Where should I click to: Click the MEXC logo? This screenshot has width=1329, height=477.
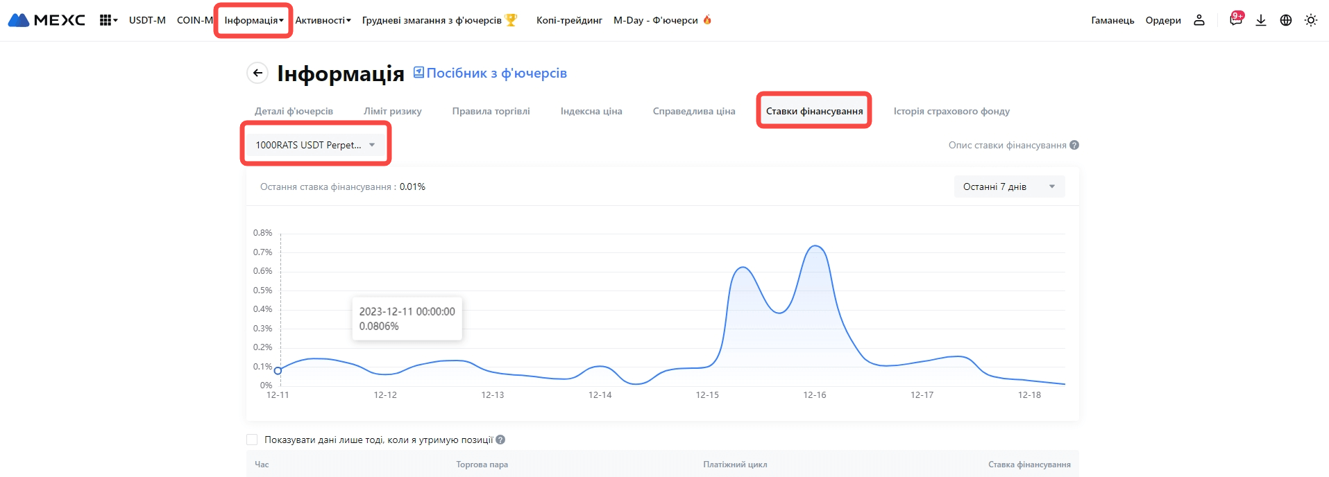[46, 20]
